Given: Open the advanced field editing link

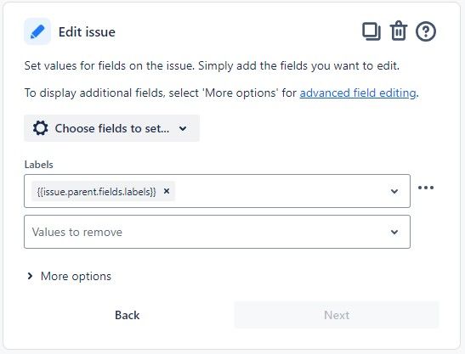Looking at the screenshot, I should pyautogui.click(x=358, y=93).
